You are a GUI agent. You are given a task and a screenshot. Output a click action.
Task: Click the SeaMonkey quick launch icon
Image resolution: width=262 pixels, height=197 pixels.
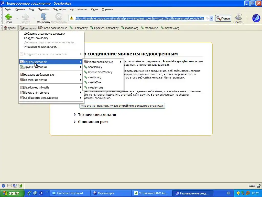41,193
